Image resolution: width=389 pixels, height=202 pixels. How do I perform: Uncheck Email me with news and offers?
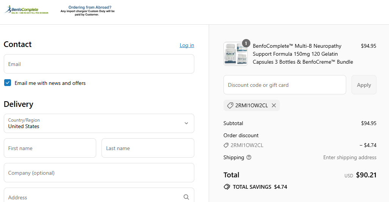tap(8, 83)
